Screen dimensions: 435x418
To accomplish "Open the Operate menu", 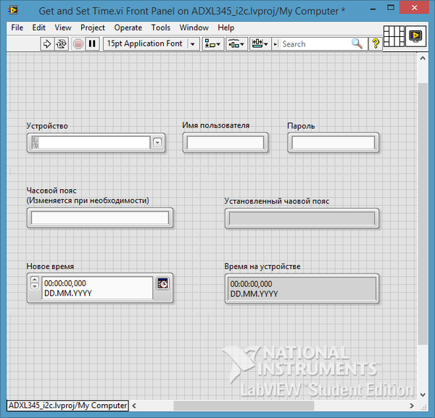I will [x=128, y=28].
